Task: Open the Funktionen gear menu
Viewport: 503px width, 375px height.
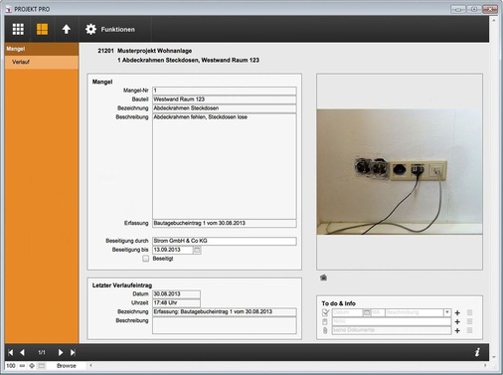Action: pyautogui.click(x=110, y=29)
